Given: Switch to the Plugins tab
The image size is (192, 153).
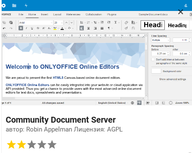Looking at the screenshot, I should (x=112, y=14).
